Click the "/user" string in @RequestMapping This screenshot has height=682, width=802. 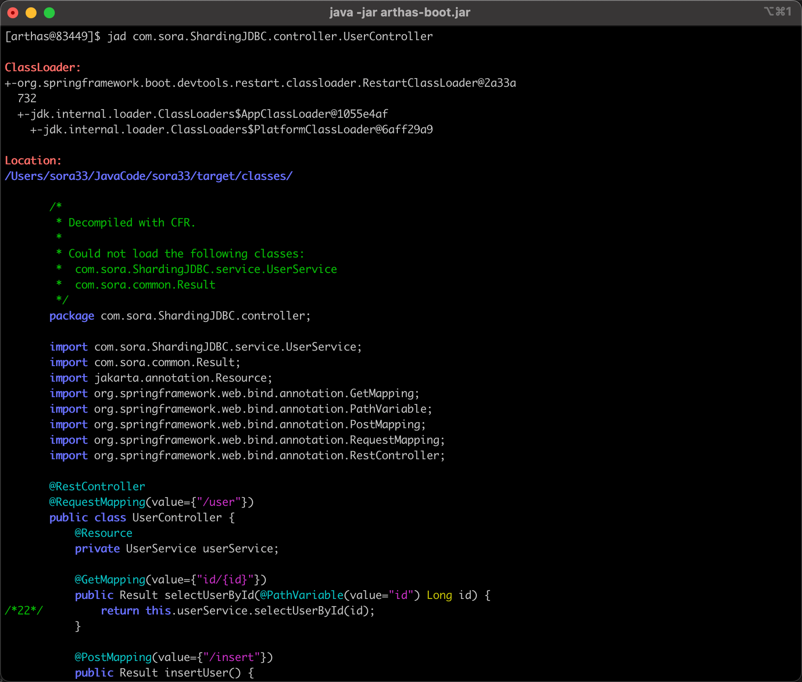click(x=218, y=502)
